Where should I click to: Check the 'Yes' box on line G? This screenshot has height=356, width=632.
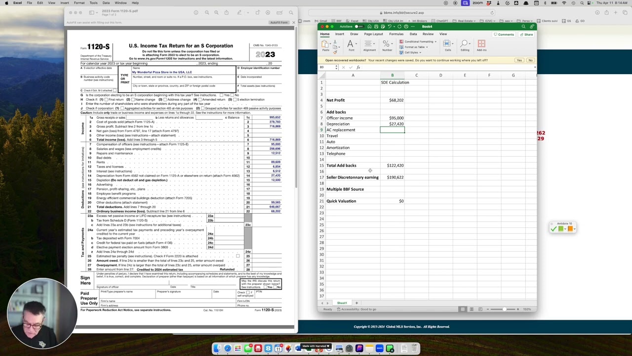point(222,95)
